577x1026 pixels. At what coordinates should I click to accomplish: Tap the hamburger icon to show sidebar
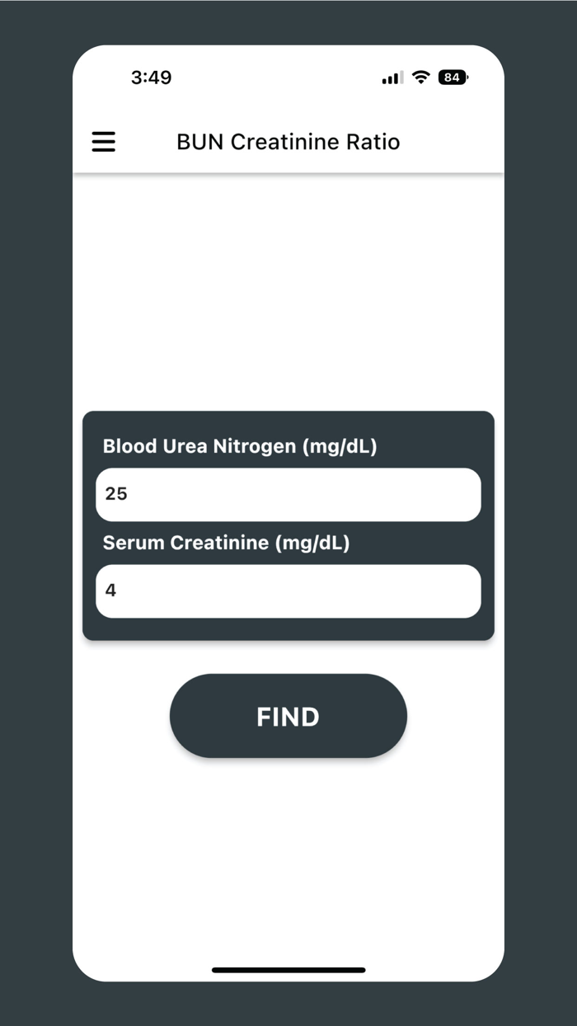[x=103, y=141]
